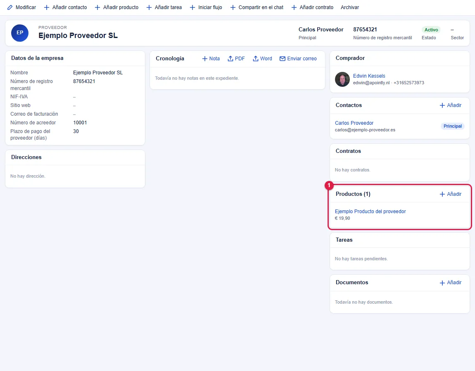The height and width of the screenshot is (371, 475).
Task: Click the Ejemplo Proveedor SL header title
Action: pos(78,36)
